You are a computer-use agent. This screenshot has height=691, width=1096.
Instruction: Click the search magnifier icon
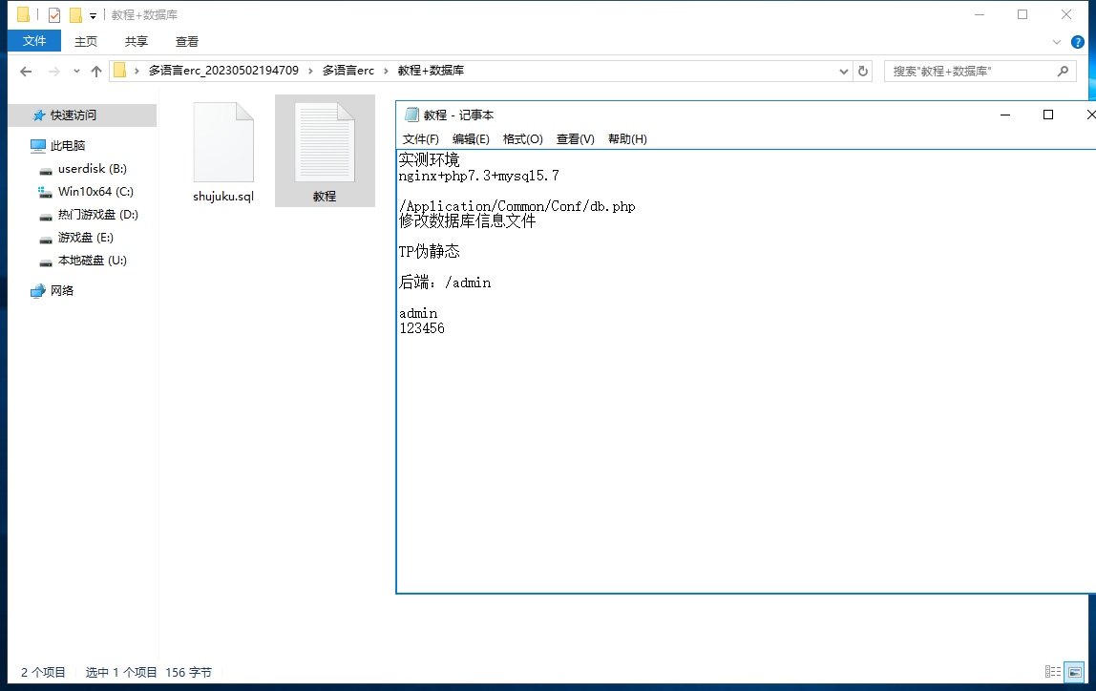1063,72
